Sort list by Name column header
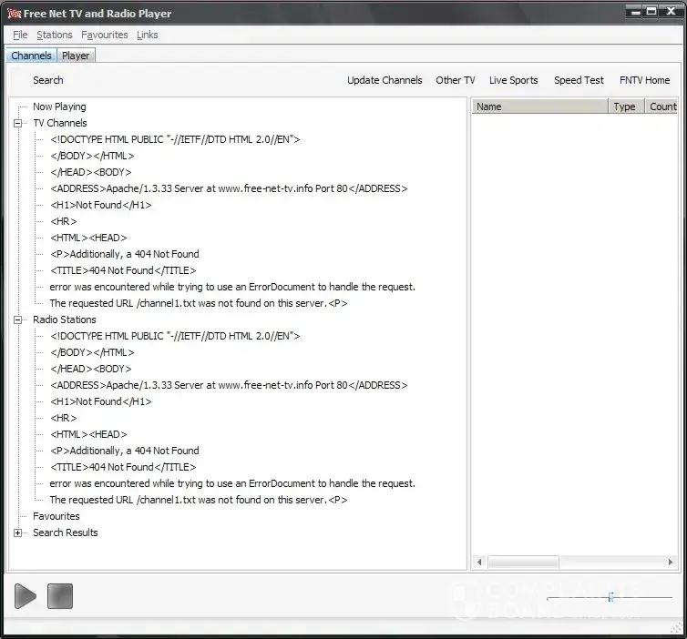The image size is (687, 639). click(539, 106)
